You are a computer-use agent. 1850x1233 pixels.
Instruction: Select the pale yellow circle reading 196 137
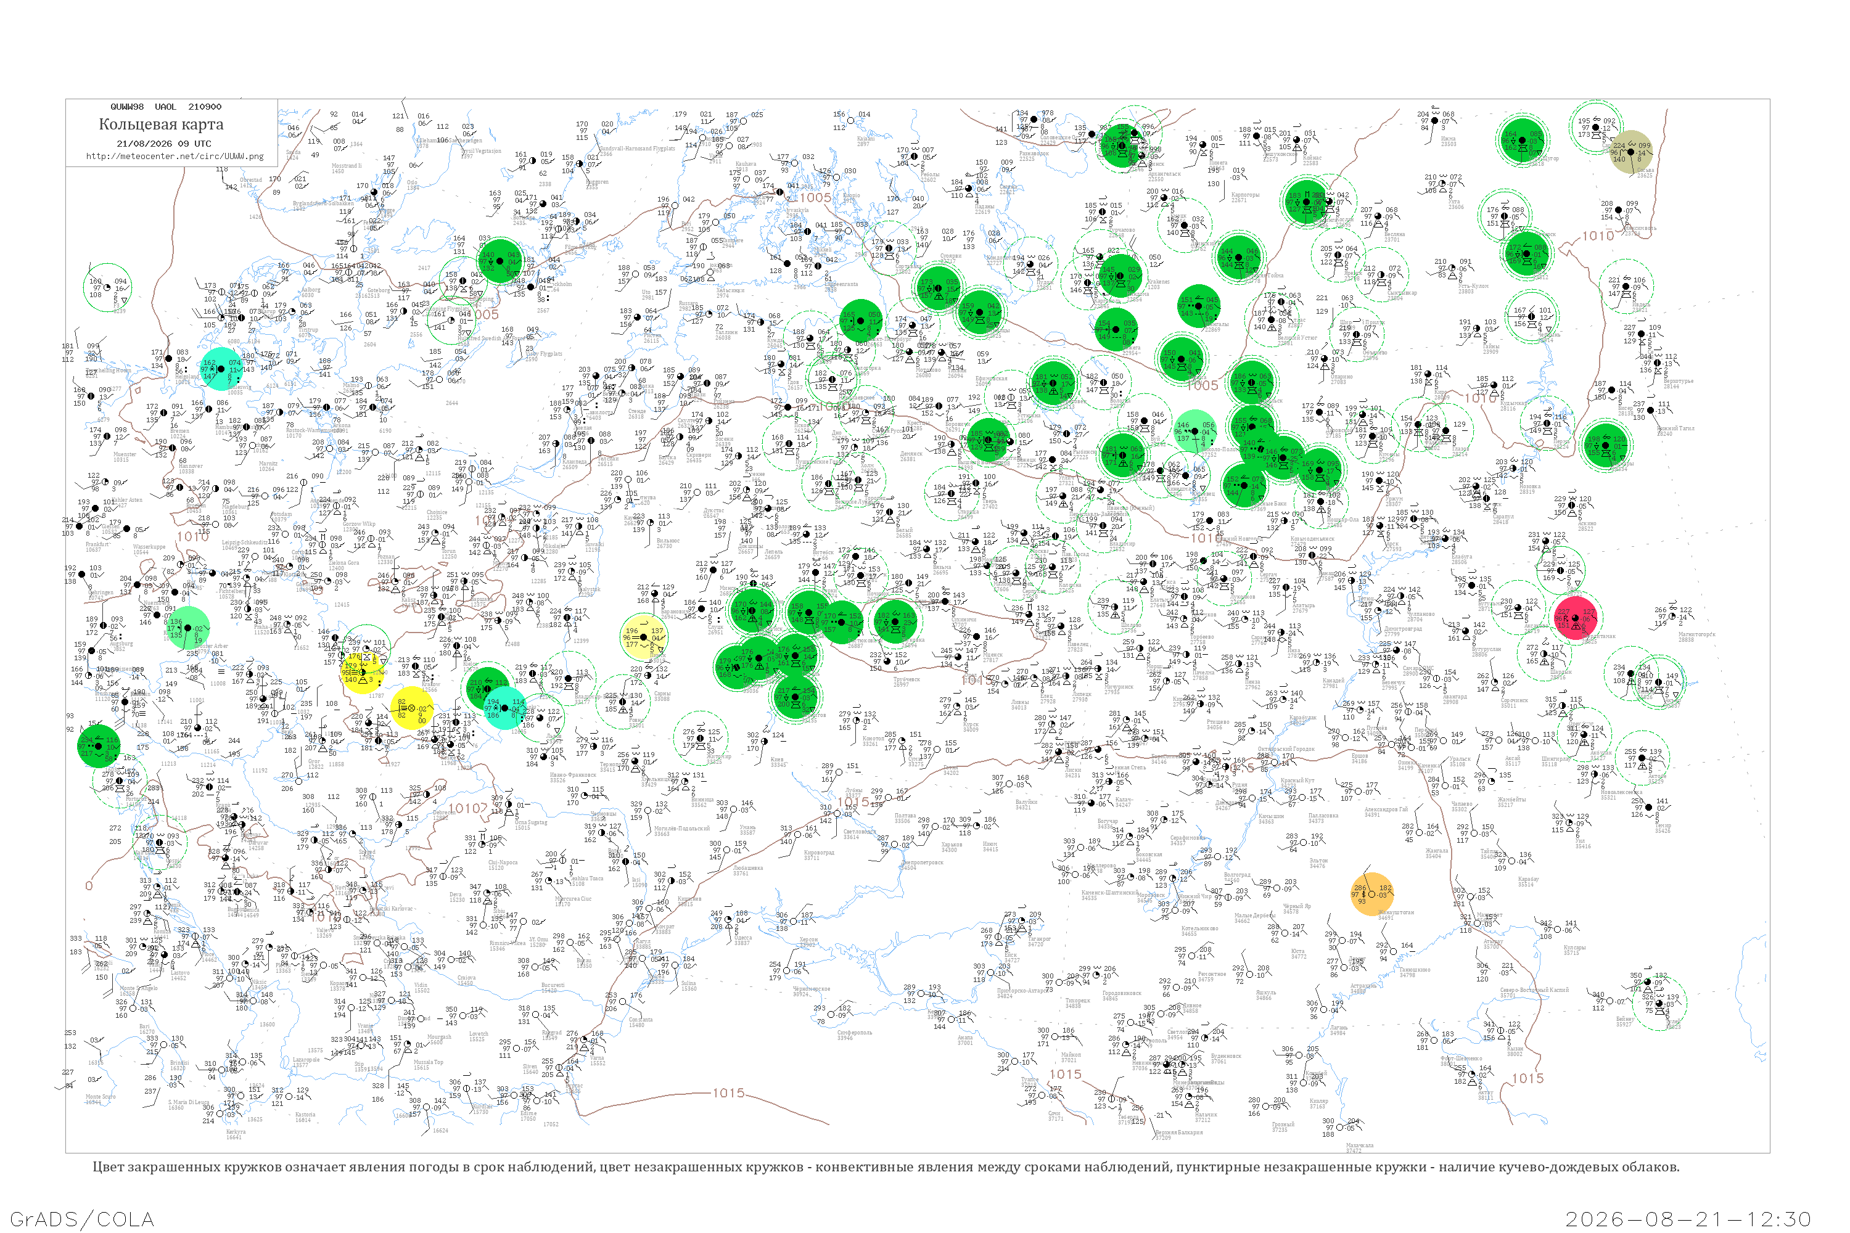tap(644, 637)
